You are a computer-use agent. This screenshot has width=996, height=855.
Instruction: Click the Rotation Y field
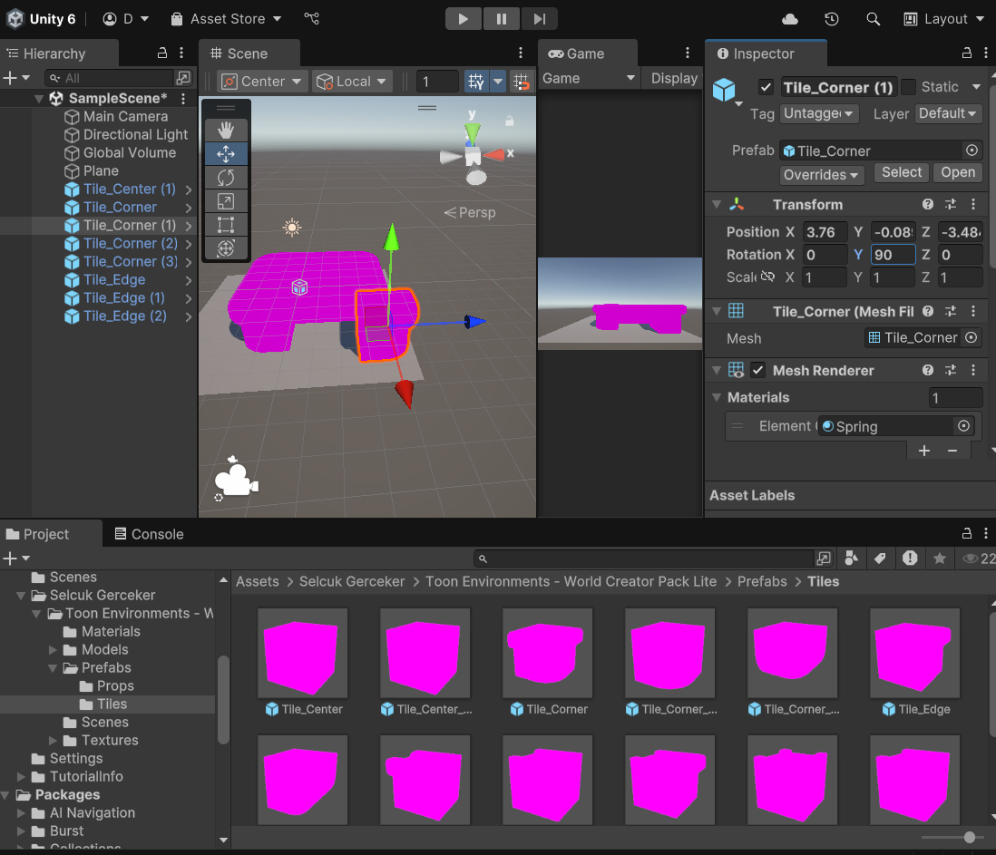click(893, 255)
